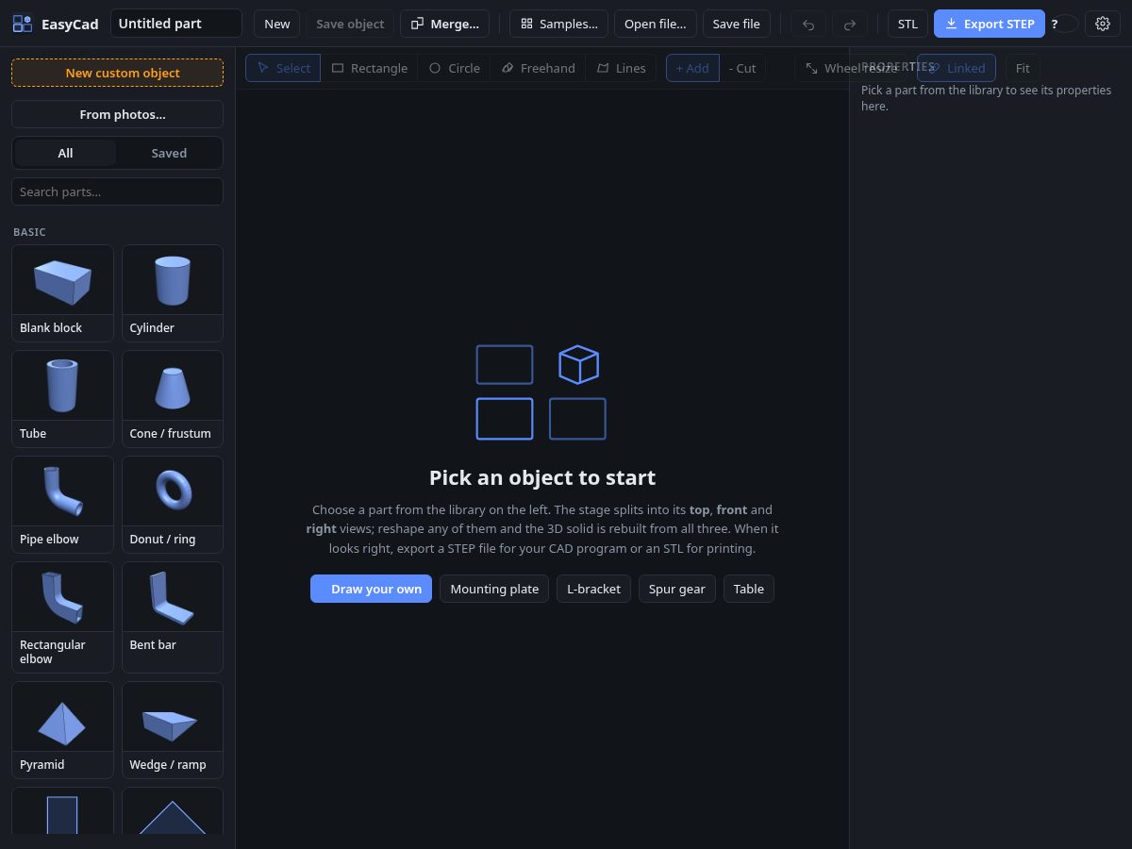The width and height of the screenshot is (1132, 849).
Task: Click New custom object button
Action: [117, 73]
